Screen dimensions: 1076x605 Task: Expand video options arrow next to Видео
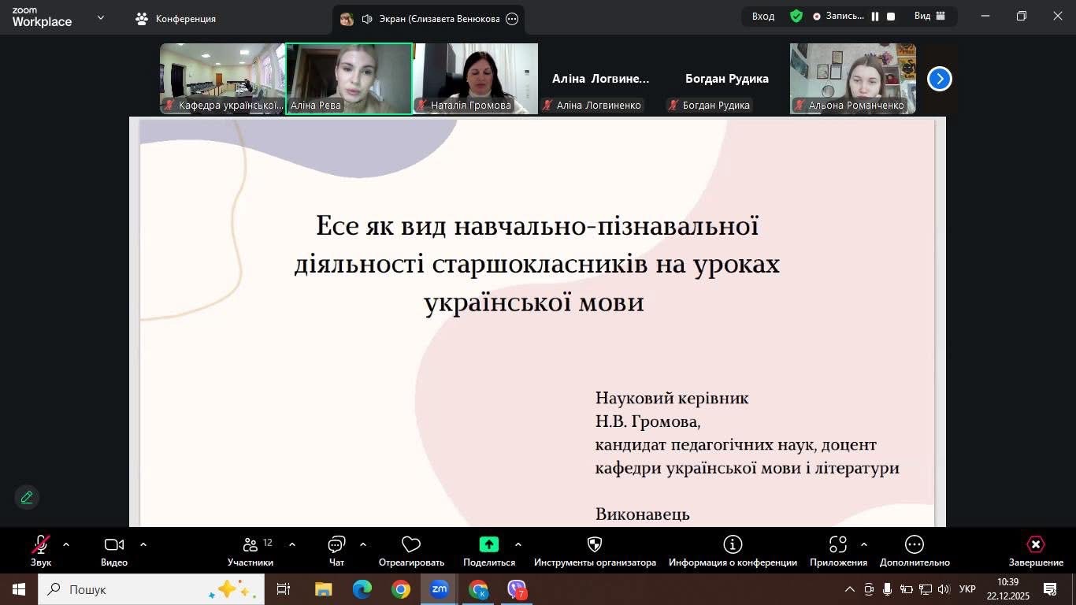coord(143,544)
